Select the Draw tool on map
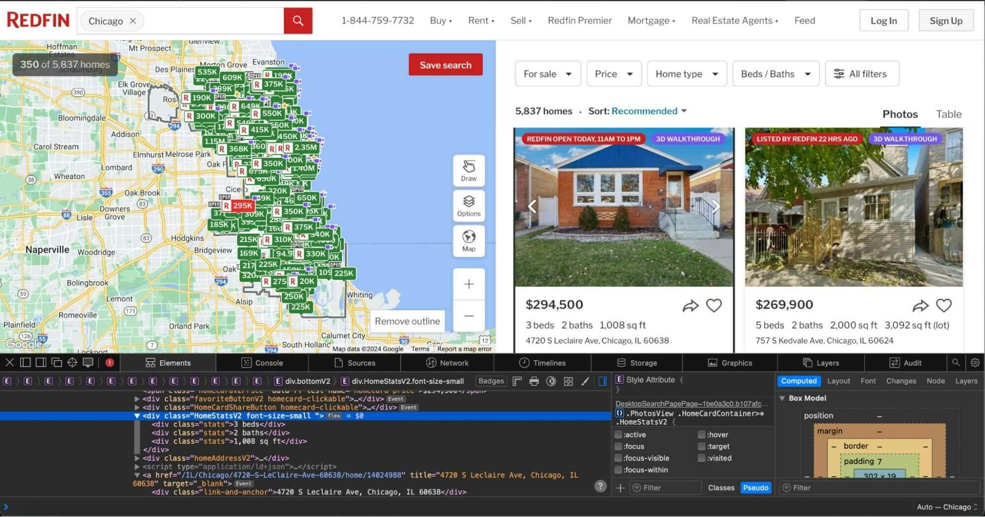 pos(469,171)
